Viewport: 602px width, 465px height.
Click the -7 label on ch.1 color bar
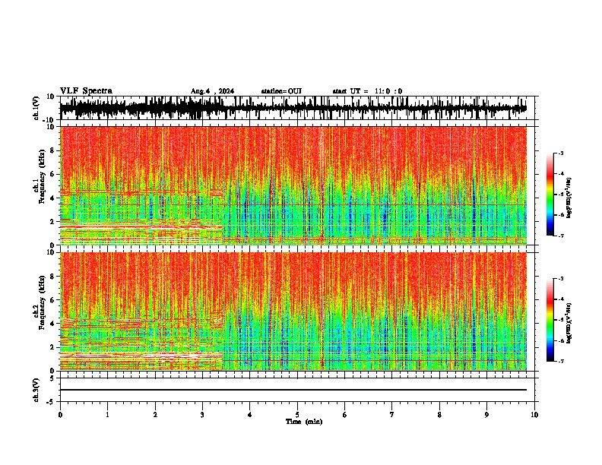point(560,236)
